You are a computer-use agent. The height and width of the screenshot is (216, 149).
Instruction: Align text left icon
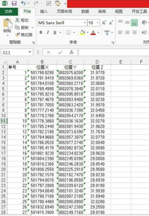coord(120,33)
